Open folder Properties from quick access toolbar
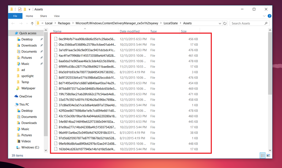282x168 pixels. [x=20, y=9]
